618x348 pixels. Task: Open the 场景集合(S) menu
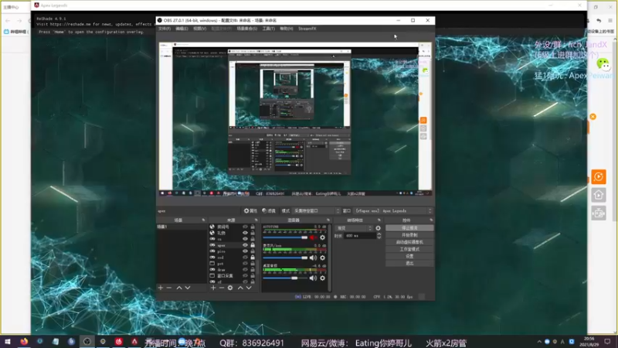tap(246, 29)
